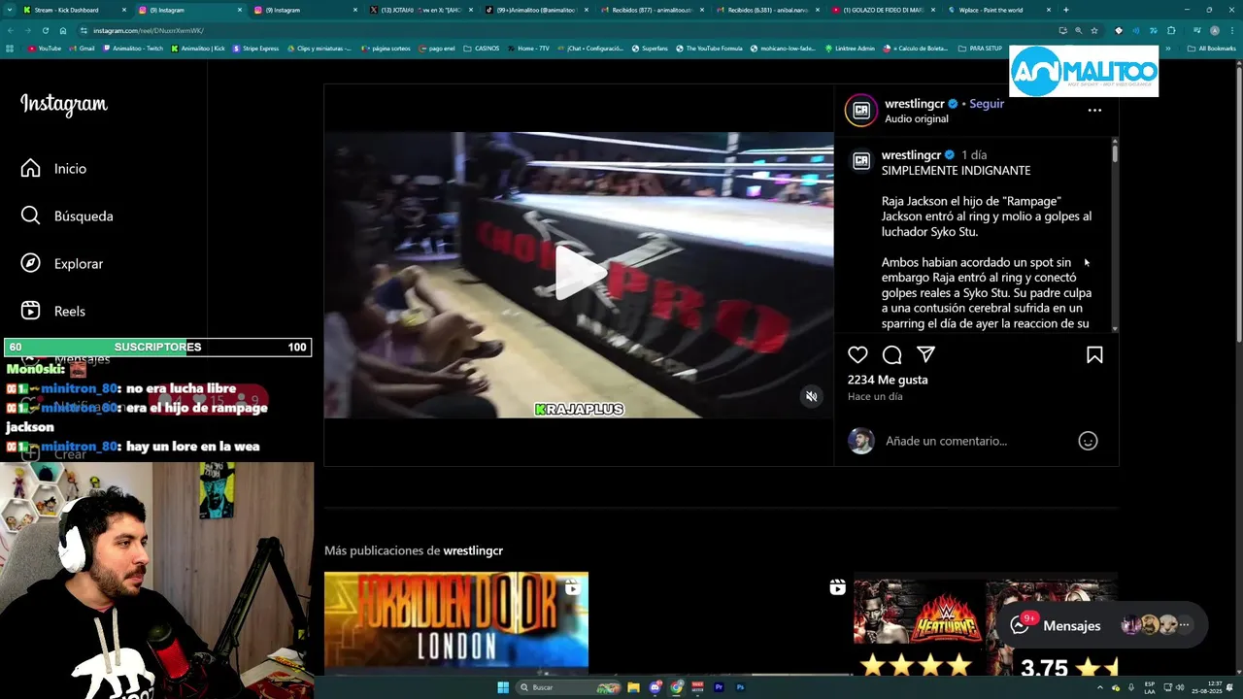The image size is (1243, 699).
Task: Click the taskbar volume icon
Action: point(1180,687)
